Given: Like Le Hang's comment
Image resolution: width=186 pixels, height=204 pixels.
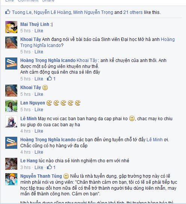Looking at the screenshot, I should pyautogui.click(x=39, y=167).
